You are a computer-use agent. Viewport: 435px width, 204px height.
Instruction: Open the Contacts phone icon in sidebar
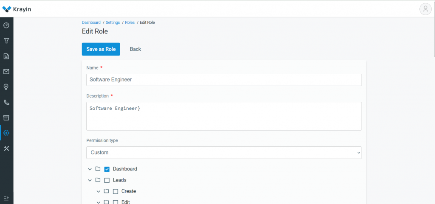[x=6, y=102]
